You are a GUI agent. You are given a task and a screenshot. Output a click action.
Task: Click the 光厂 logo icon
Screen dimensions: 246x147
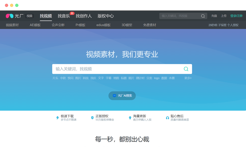click(x=10, y=16)
